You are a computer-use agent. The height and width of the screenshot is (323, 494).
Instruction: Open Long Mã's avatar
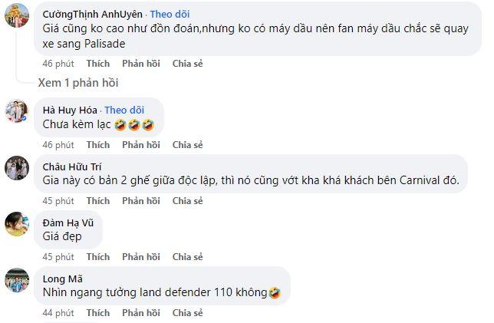(18, 279)
